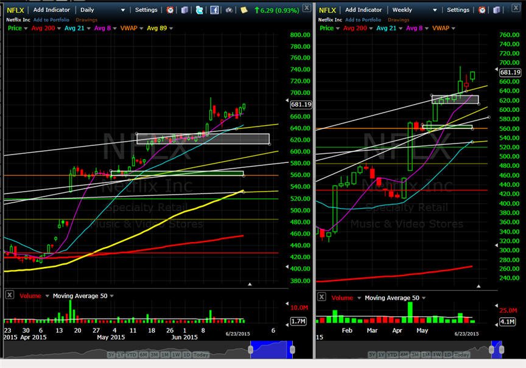
Task: Expand the Avg 21 dropdown in Daily chart
Action: coord(88,29)
